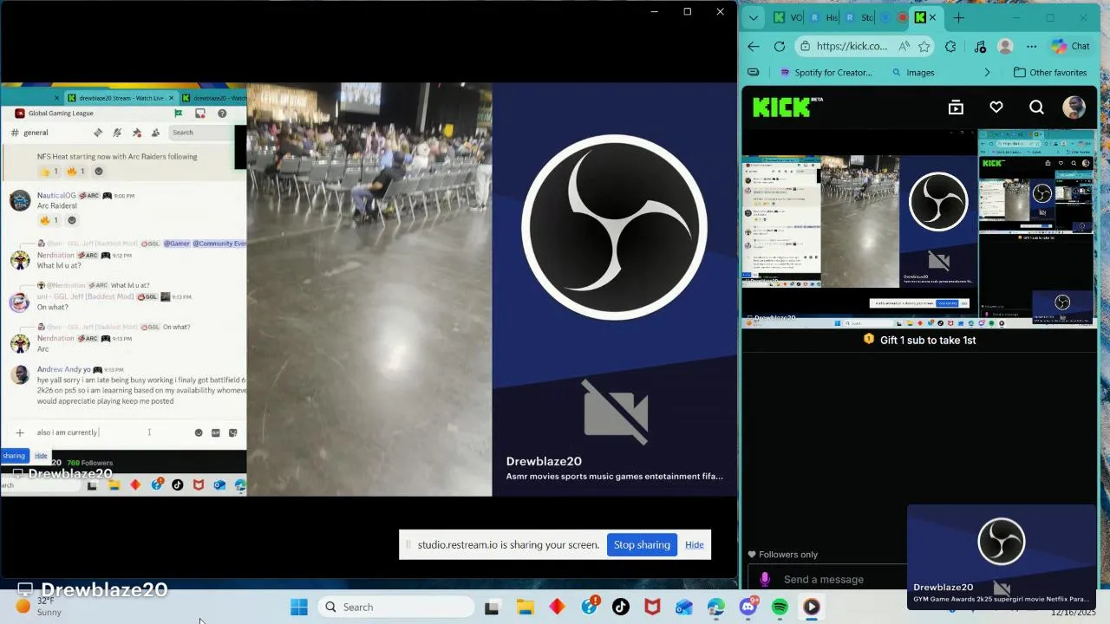The image size is (1110, 624).
Task: Open Discord on taskbar
Action: point(748,607)
